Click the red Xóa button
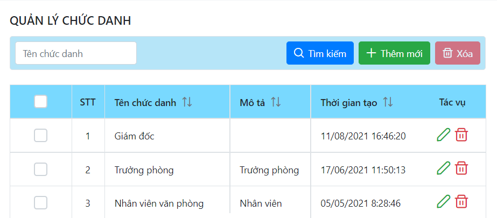497x218 pixels. pyautogui.click(x=457, y=53)
